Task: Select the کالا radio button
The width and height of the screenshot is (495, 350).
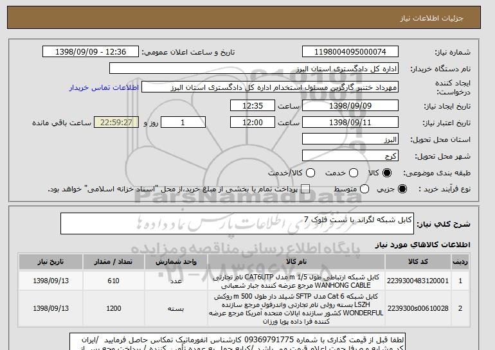Action: [387, 173]
